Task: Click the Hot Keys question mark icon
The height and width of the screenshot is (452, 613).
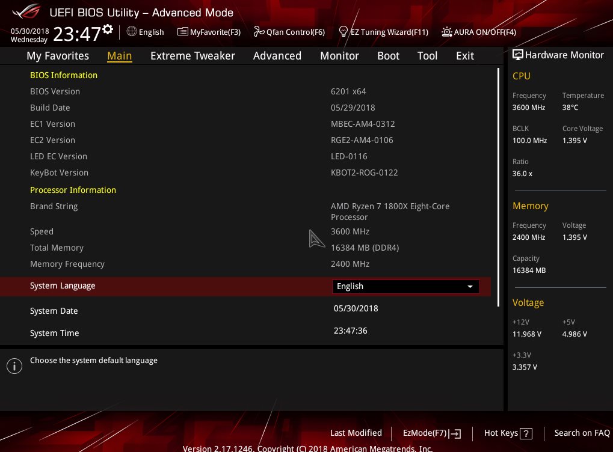Action: [526, 433]
